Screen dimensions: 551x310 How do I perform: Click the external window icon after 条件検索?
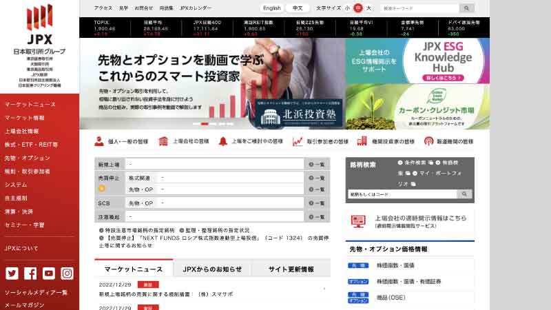click(431, 163)
